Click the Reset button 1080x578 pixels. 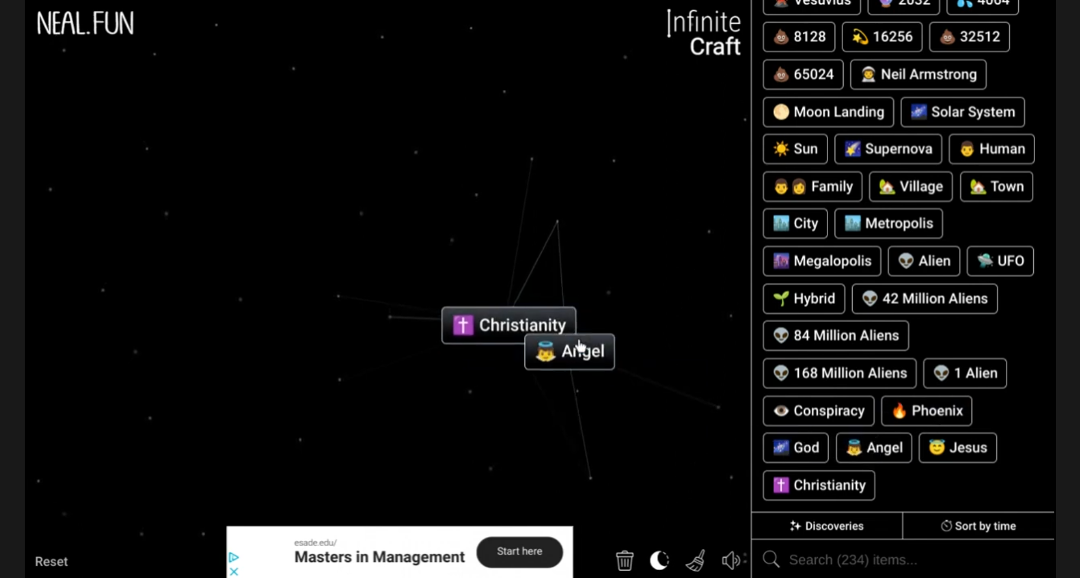pos(51,562)
